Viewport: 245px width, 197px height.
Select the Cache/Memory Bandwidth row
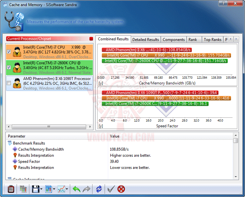(x=119, y=149)
